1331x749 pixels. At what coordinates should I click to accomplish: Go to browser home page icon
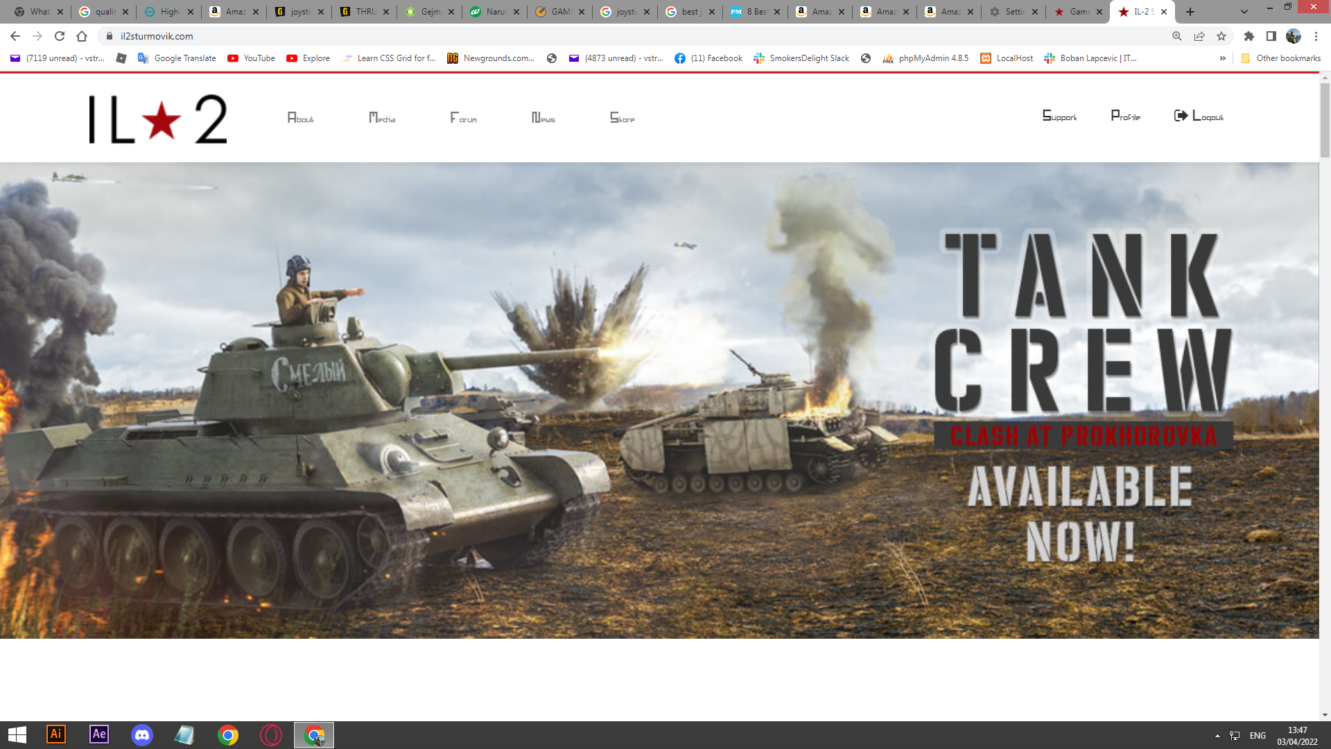pos(82,36)
